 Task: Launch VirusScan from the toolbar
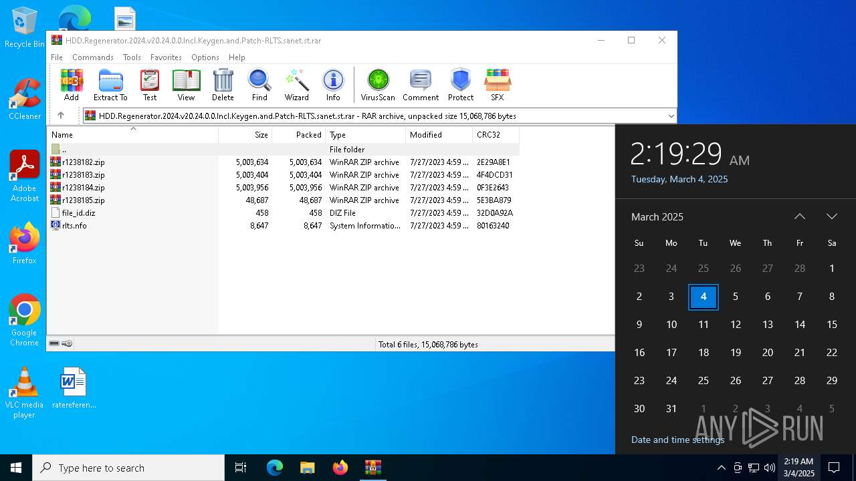378,85
